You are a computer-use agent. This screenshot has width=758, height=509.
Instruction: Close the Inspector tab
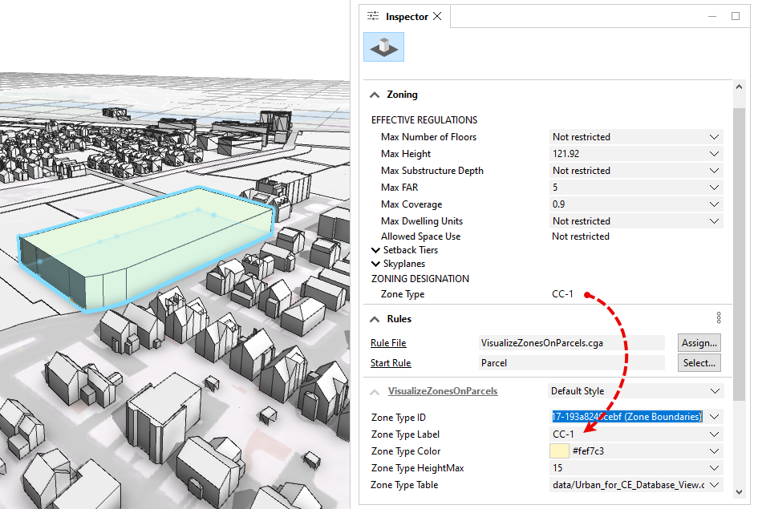tap(437, 16)
